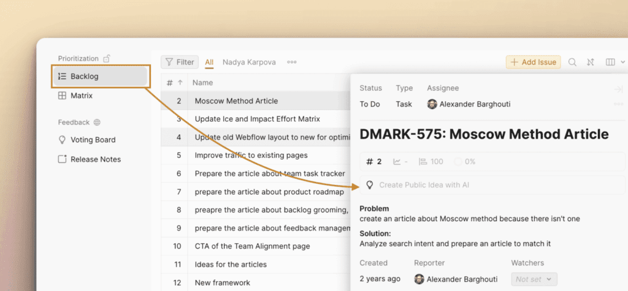Screen dimensions: 628x291
Task: Expand the Watchers 'Not set' dropdown
Action: [534, 279]
